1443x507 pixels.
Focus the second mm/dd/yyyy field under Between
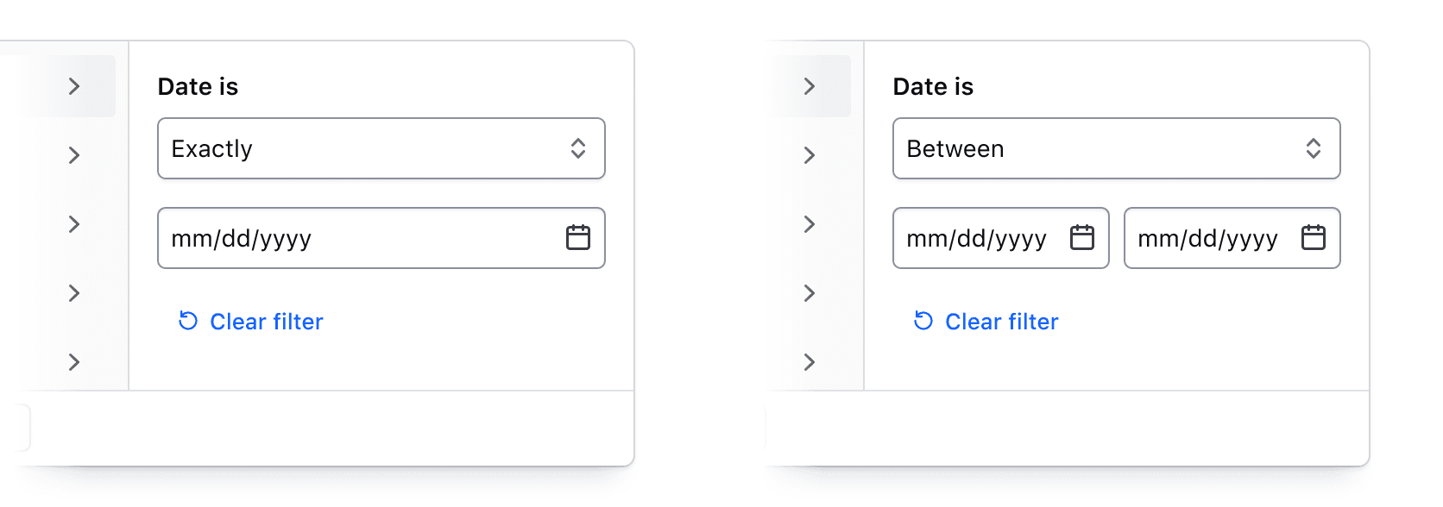pos(1207,238)
